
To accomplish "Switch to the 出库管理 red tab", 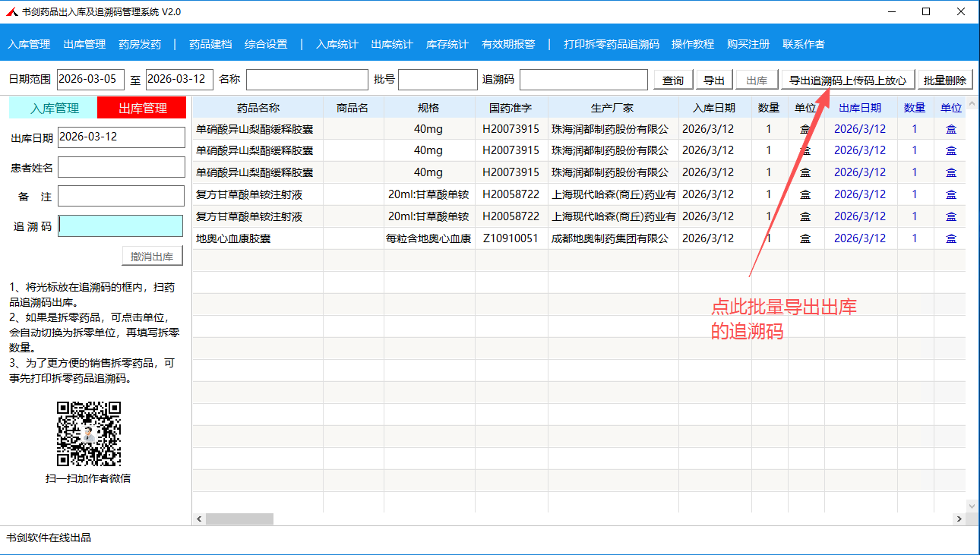I will coord(142,108).
